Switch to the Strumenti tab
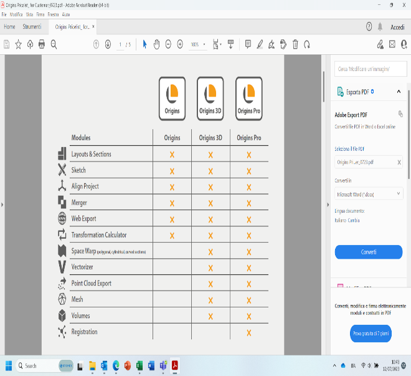411x376 pixels. [32, 27]
